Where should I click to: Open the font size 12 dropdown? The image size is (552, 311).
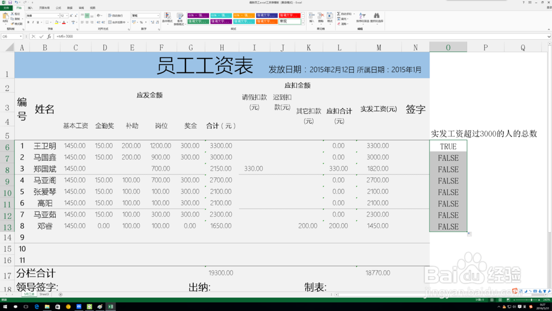pyautogui.click(x=67, y=15)
